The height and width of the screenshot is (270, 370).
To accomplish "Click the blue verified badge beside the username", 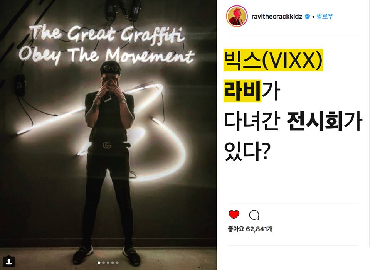I will tap(307, 17).
